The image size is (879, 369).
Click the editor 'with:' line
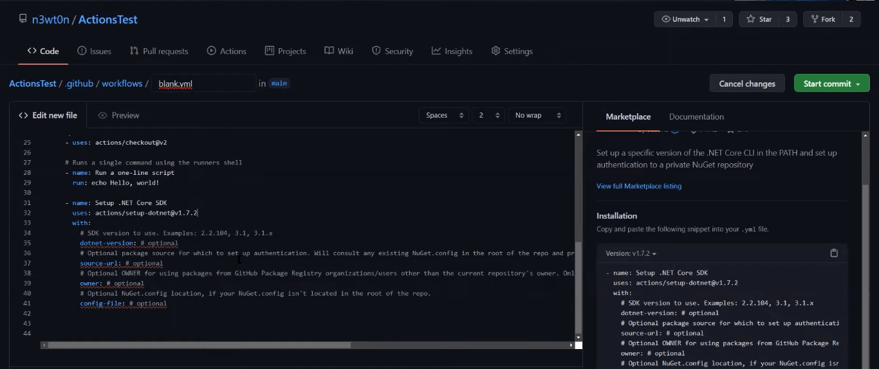82,223
